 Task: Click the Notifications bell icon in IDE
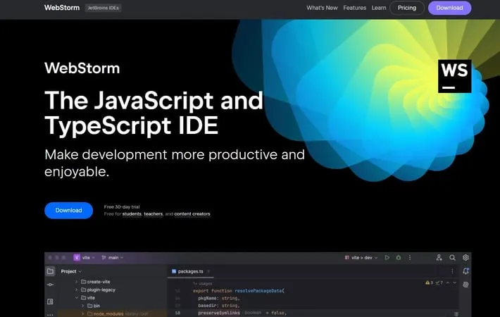[465, 271]
